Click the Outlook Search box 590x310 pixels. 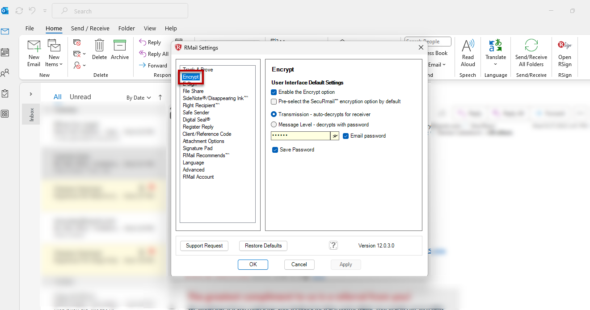point(120,11)
